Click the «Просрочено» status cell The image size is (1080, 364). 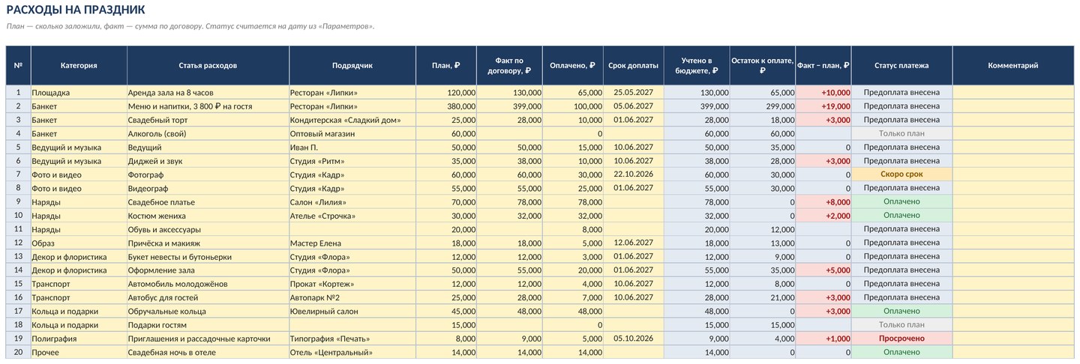[x=901, y=339]
